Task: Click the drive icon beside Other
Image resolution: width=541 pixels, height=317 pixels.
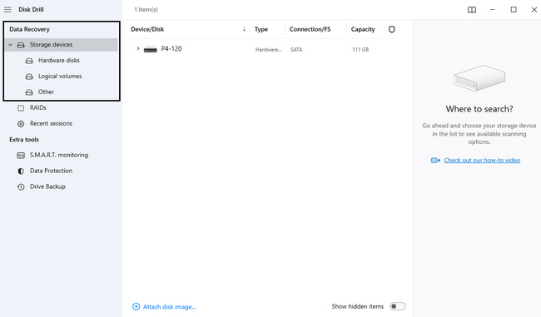Action: click(29, 92)
